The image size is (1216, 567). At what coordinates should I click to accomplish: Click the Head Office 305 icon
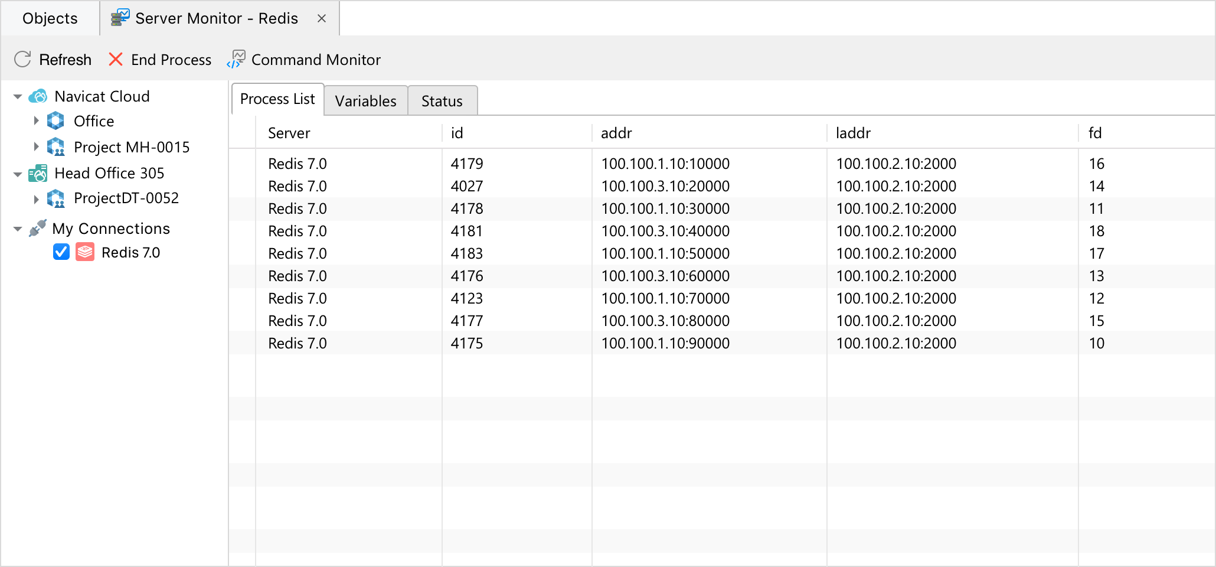coord(38,173)
